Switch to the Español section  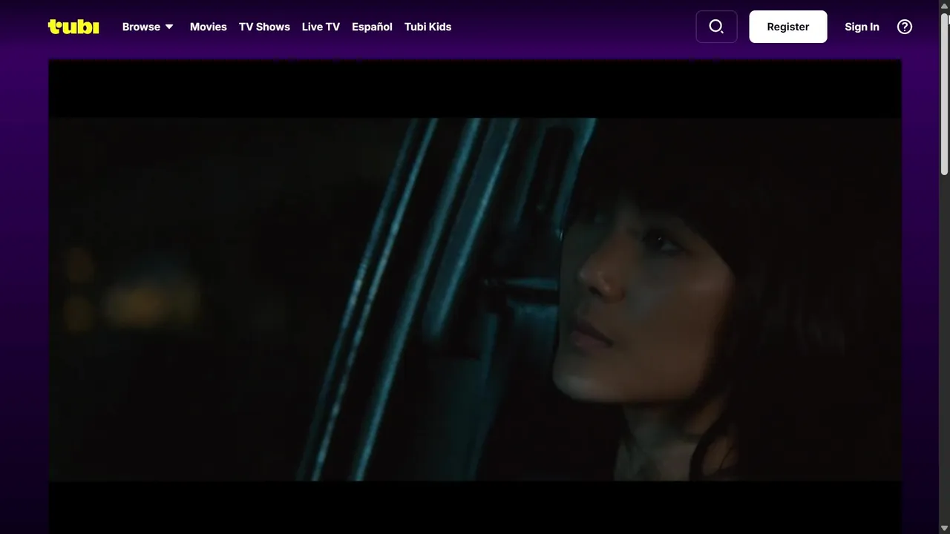[372, 27]
